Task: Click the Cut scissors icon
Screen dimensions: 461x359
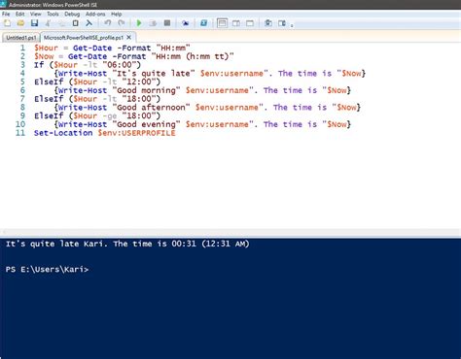Action: coord(48,23)
